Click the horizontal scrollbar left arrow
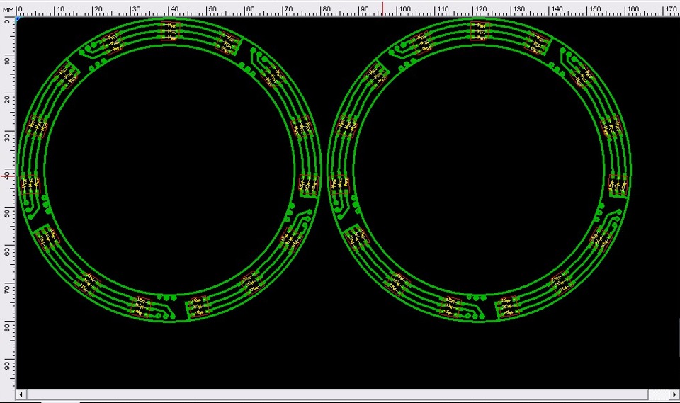Screen dimensions: 680x403 tap(21, 395)
